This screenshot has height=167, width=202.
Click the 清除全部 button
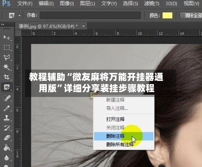(191, 15)
